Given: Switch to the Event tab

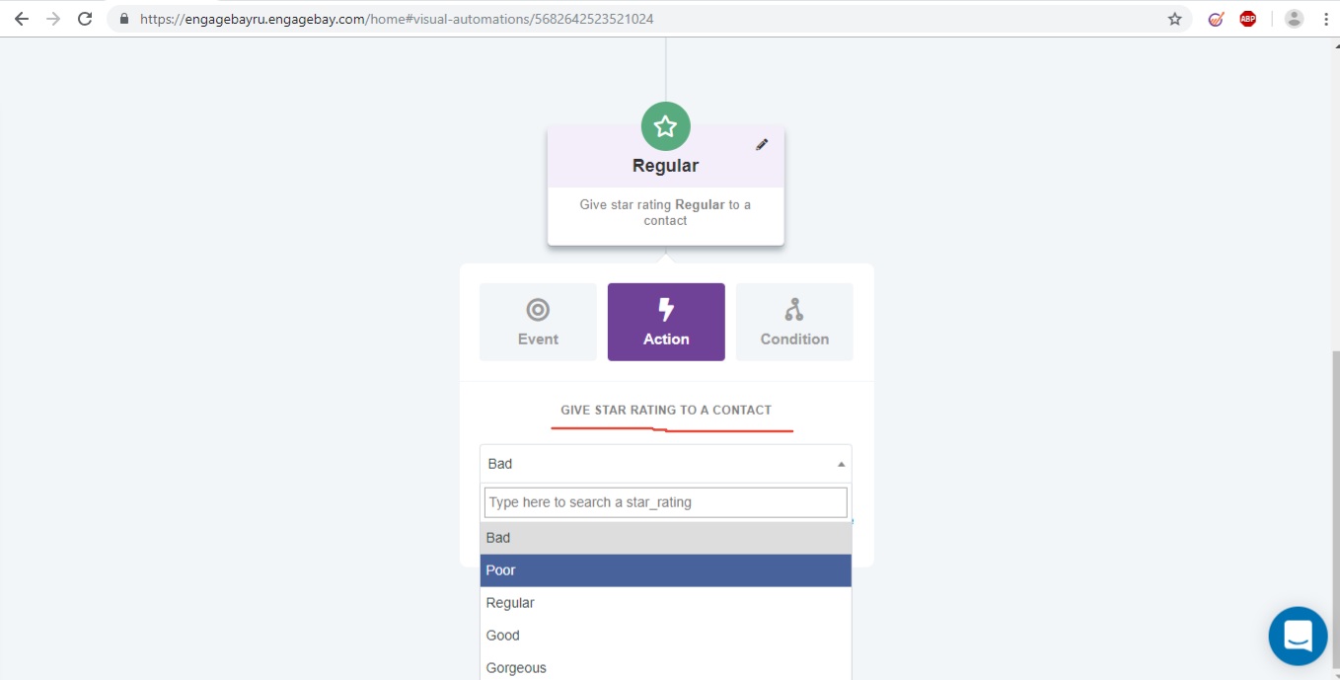Looking at the screenshot, I should tap(538, 322).
